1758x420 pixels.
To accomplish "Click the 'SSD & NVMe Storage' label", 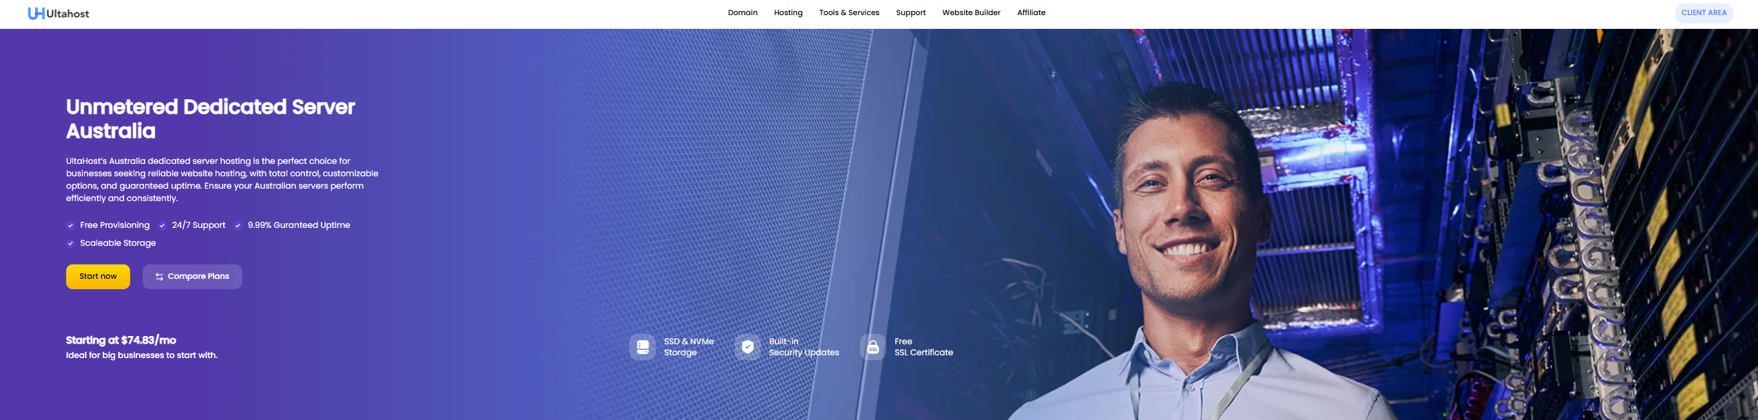I will [x=689, y=347].
